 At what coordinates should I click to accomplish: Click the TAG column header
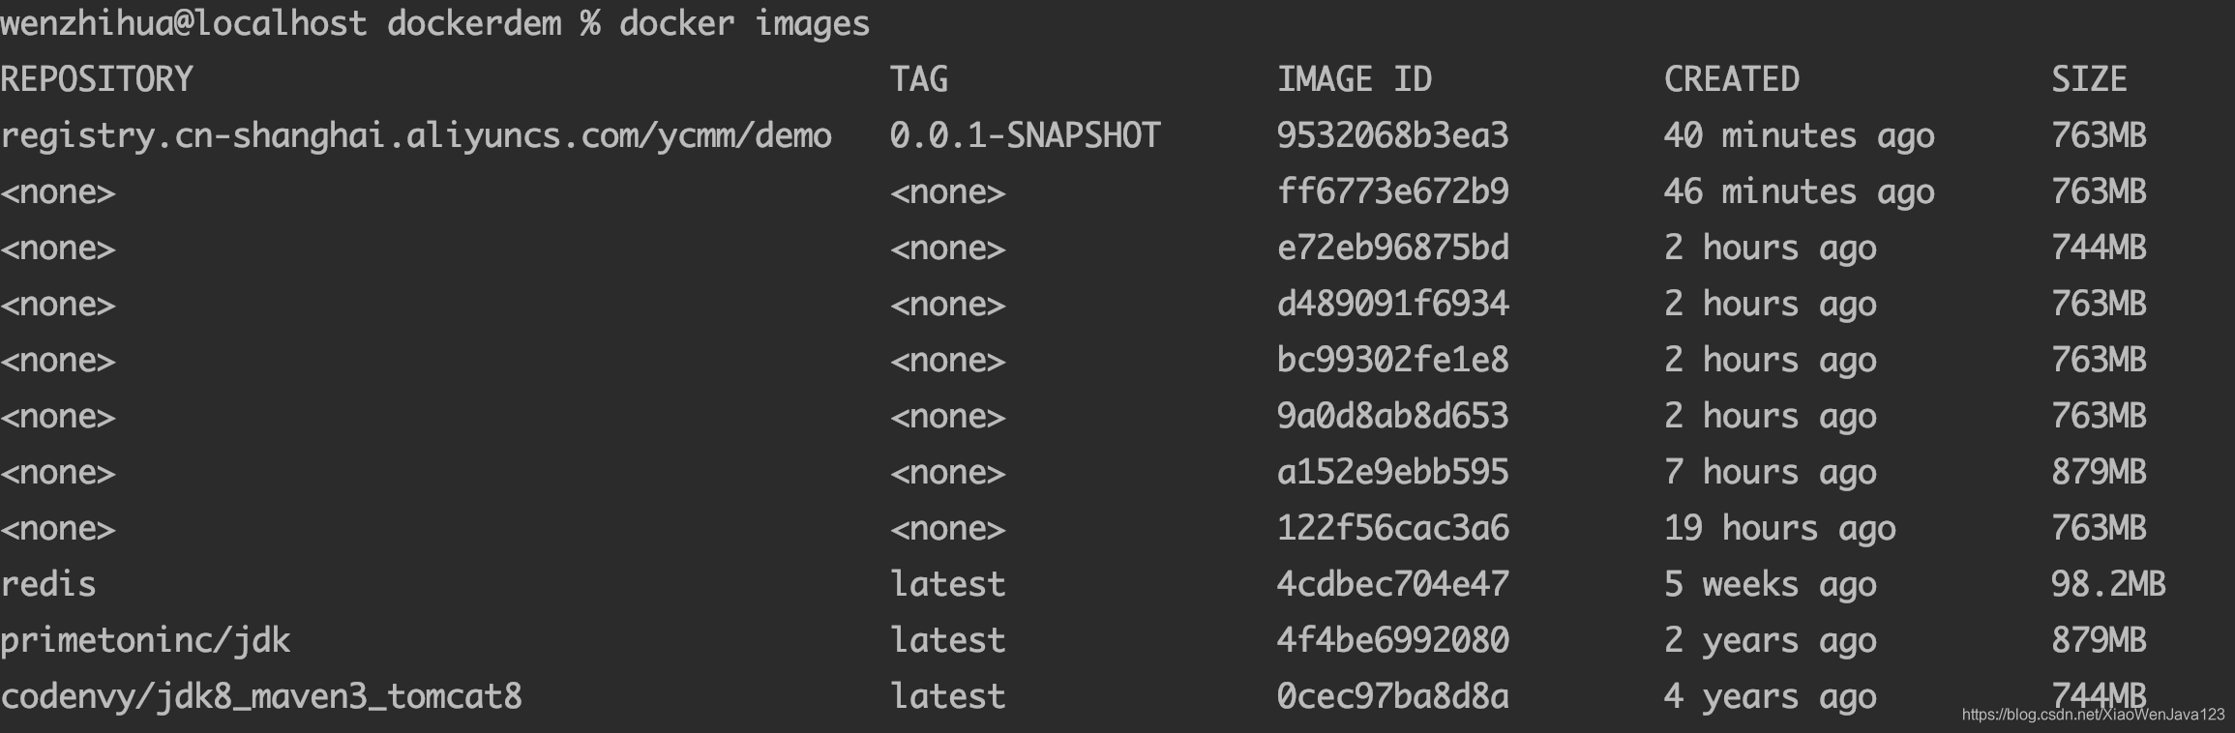(x=919, y=79)
